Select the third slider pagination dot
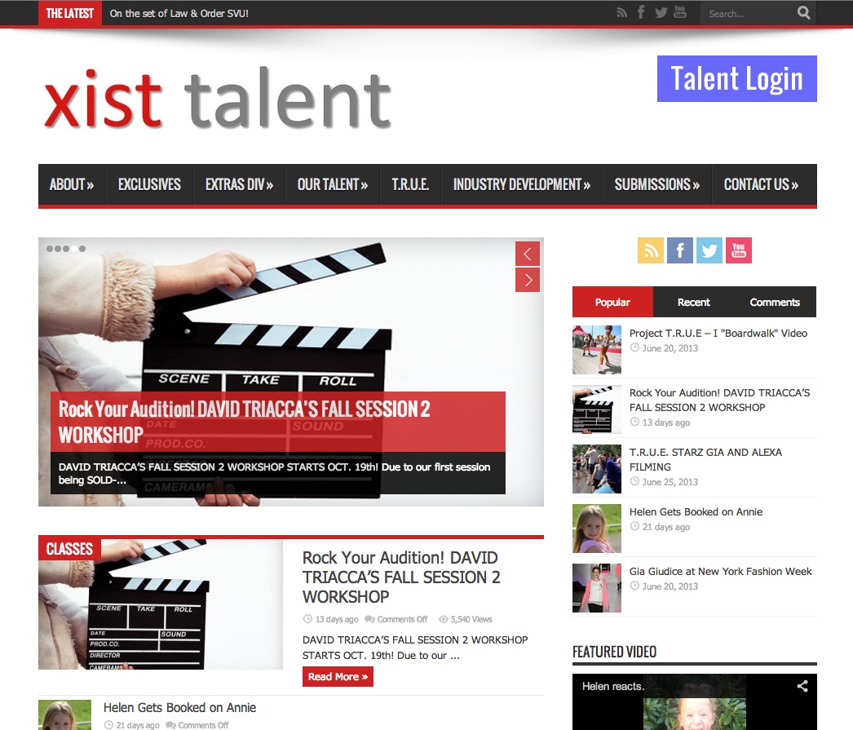 [x=66, y=249]
